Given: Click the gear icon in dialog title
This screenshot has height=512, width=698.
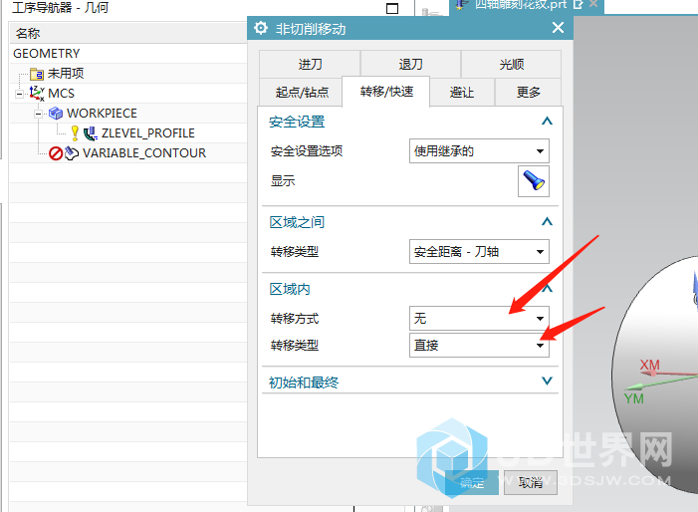Looking at the screenshot, I should coord(261,28).
